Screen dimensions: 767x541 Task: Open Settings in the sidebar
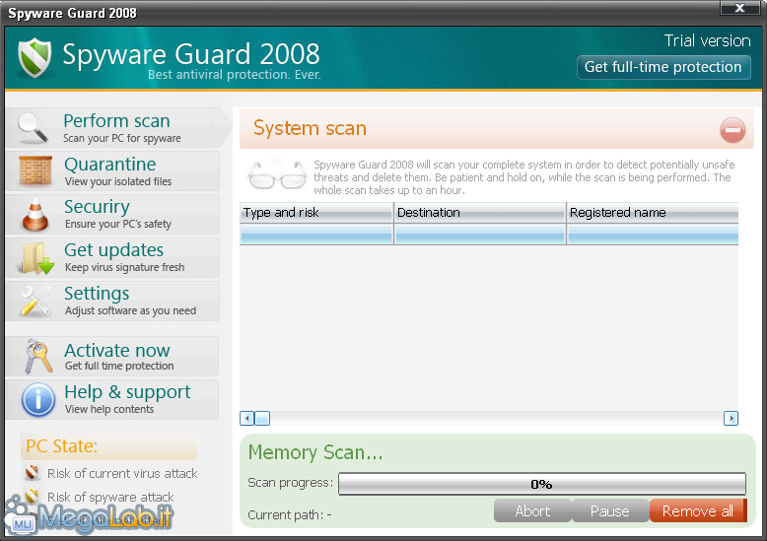tap(112, 301)
